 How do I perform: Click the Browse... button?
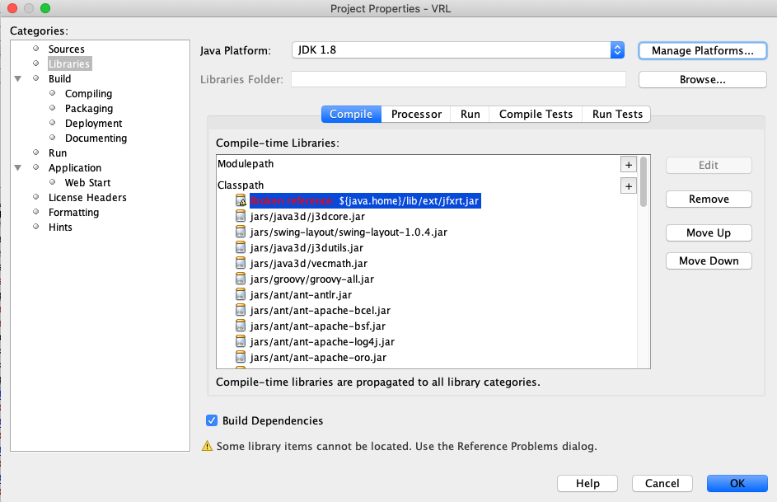[x=702, y=80]
